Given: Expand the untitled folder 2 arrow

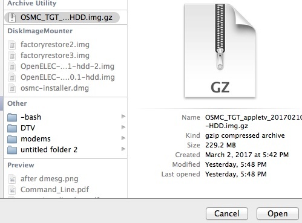Looking at the screenshot, I should [x=123, y=149].
